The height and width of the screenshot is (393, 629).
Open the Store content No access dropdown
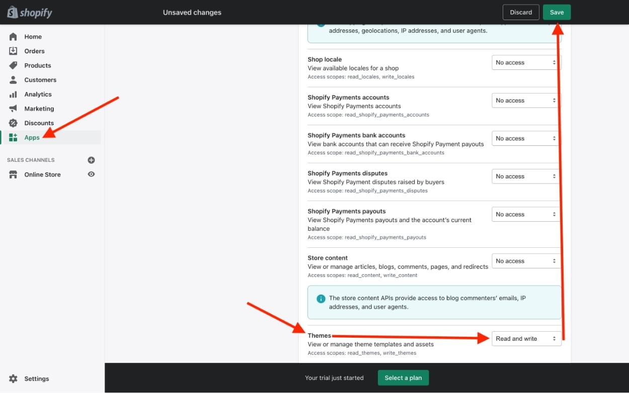point(525,260)
